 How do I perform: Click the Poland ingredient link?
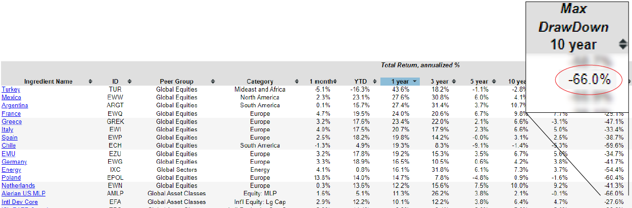coord(11,177)
